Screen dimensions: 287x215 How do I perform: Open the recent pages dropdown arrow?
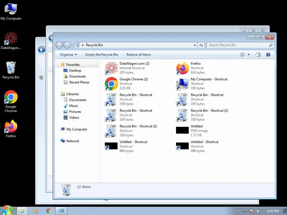73,45
